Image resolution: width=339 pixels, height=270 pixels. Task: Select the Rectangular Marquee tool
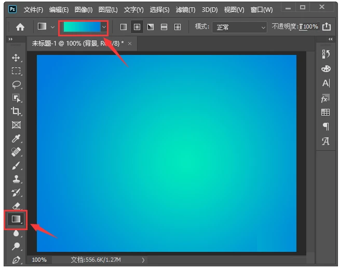(x=16, y=71)
